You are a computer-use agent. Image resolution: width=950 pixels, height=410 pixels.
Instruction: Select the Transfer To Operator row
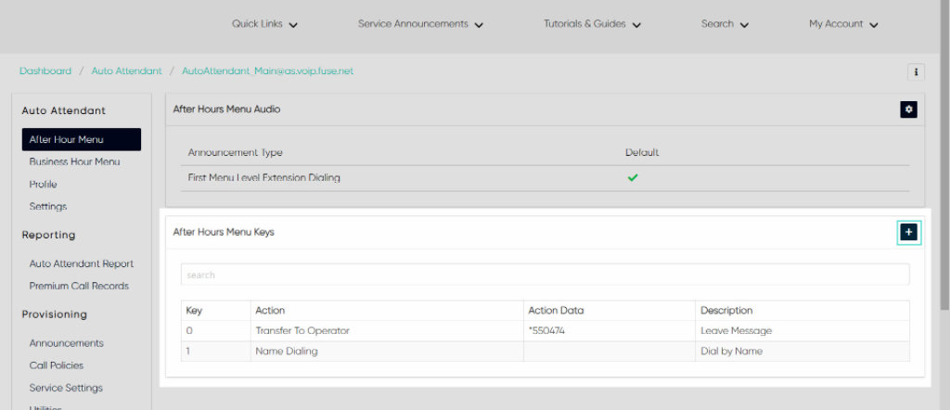coord(545,331)
